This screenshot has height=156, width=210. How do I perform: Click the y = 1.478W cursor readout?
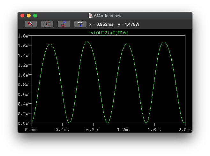(x=129, y=24)
